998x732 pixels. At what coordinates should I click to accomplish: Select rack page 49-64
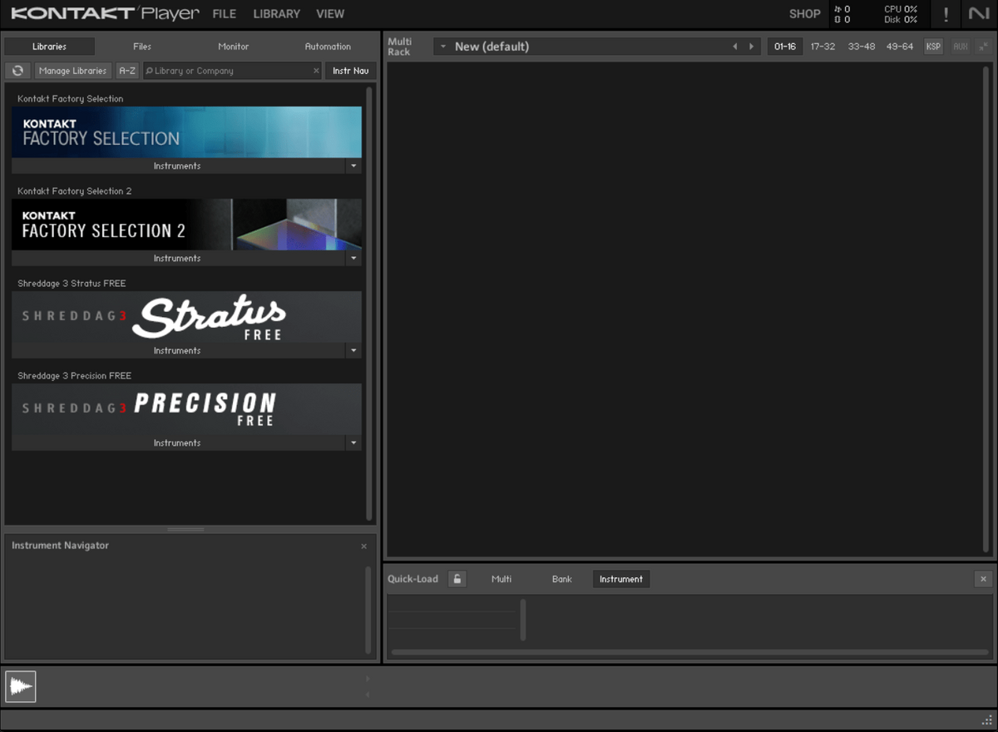900,47
